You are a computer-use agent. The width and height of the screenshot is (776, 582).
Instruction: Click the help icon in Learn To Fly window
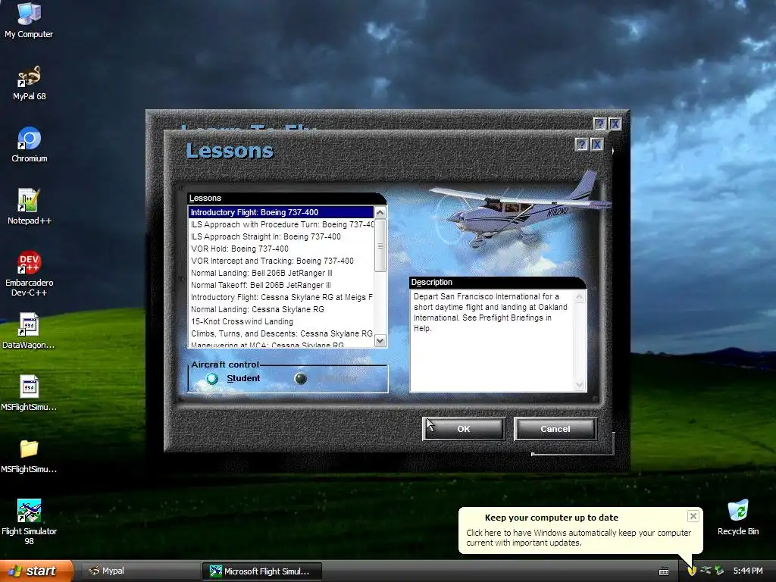tap(600, 124)
